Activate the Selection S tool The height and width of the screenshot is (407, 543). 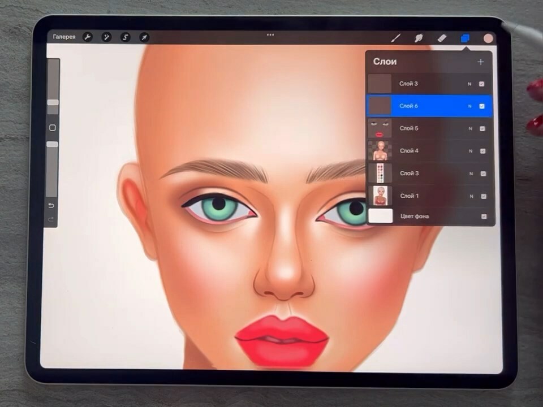[x=126, y=37]
